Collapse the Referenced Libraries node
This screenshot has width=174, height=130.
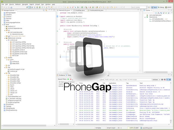pyautogui.click(x=5, y=38)
